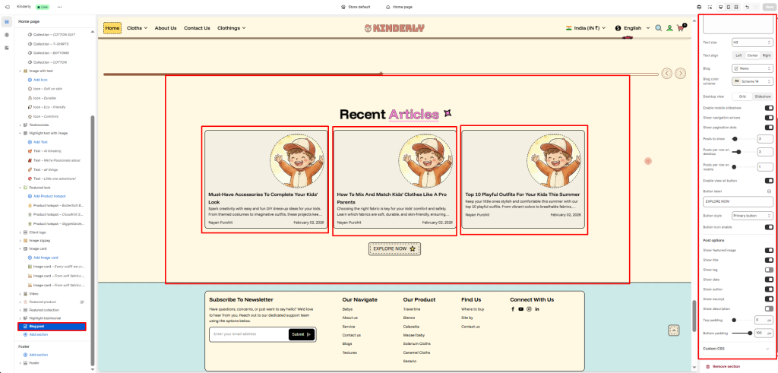Click the EXPLORE NOW button in preview
This screenshot has height=373, width=778.
click(x=394, y=248)
